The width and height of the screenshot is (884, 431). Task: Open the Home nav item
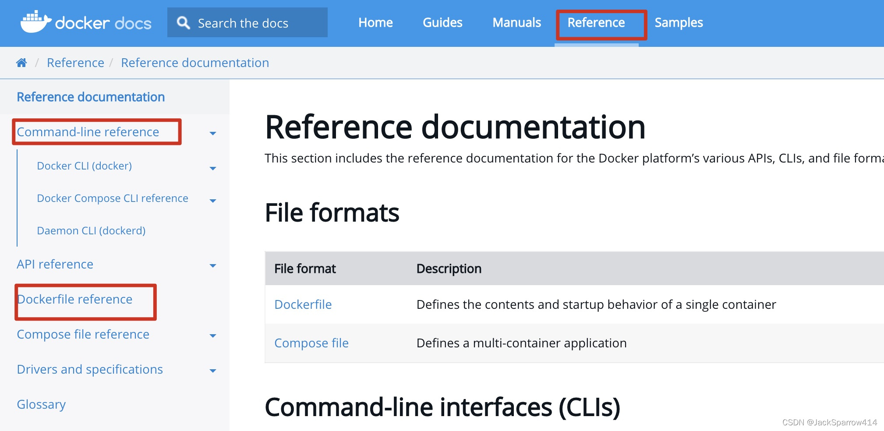tap(375, 22)
